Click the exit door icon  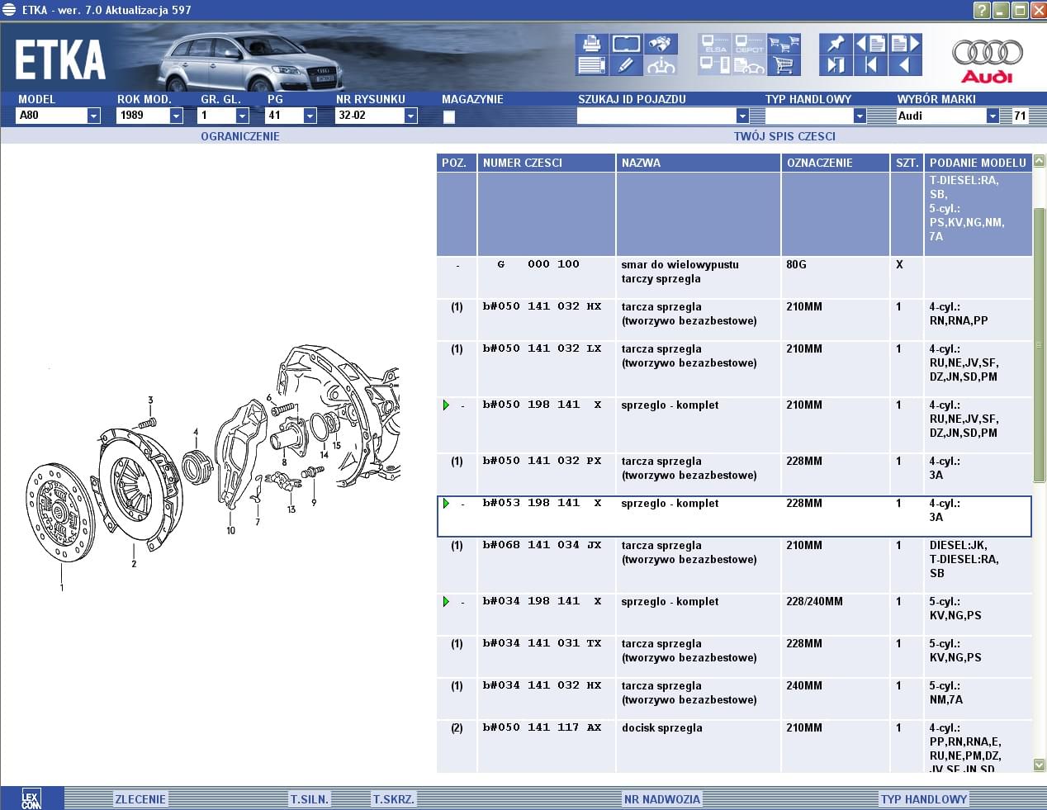pyautogui.click(x=836, y=65)
